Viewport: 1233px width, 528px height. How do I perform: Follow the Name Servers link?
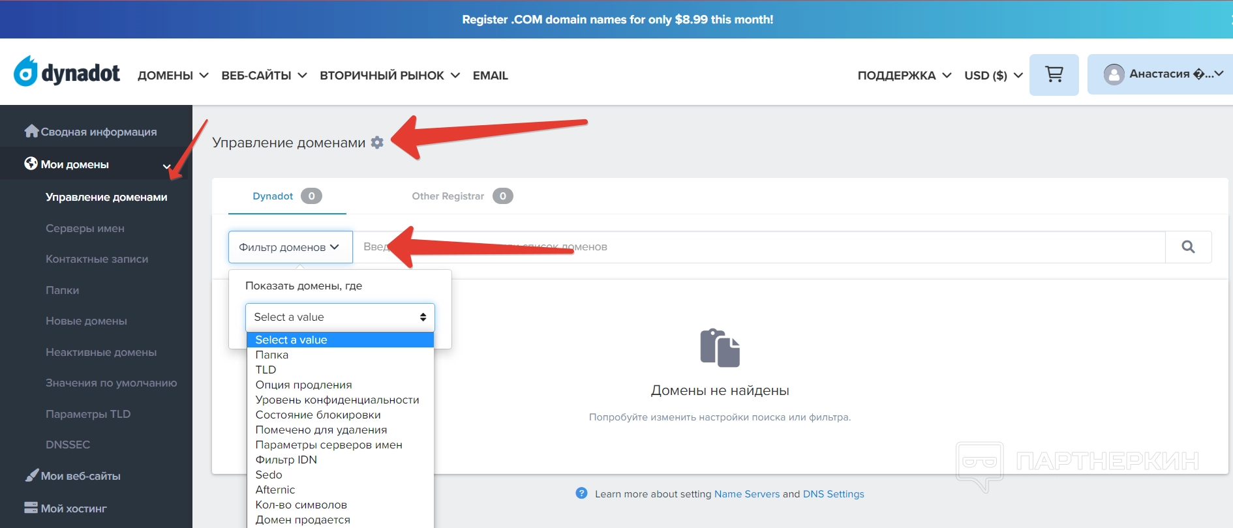click(747, 494)
